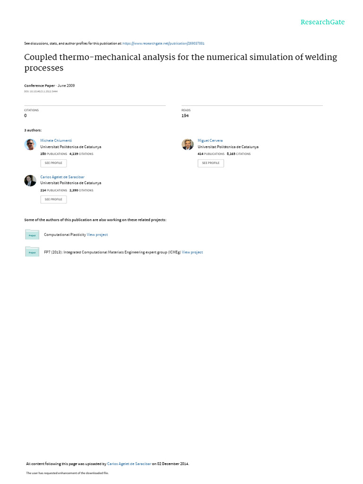
Task: Click the FP7 ICMEg project folder icon
Action: point(32,252)
